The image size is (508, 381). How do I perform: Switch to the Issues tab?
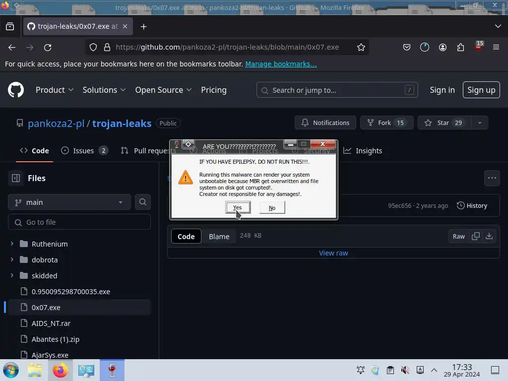pos(84,151)
